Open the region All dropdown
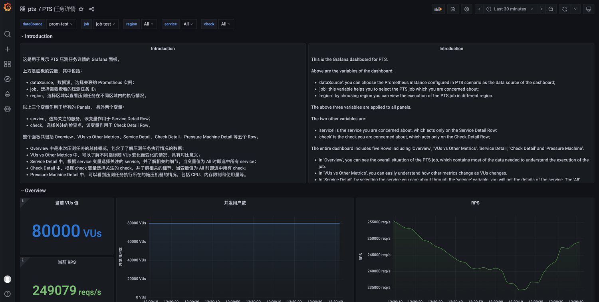Image resolution: width=599 pixels, height=302 pixels. 148,24
